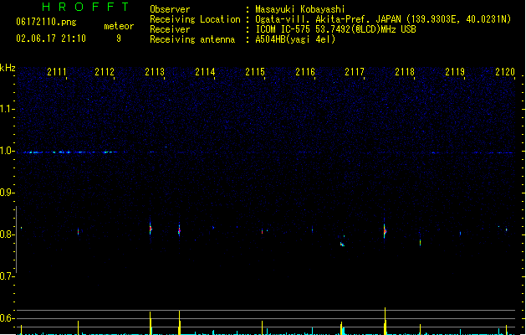Click the 1.0 kHz frequency label

pyautogui.click(x=7, y=151)
